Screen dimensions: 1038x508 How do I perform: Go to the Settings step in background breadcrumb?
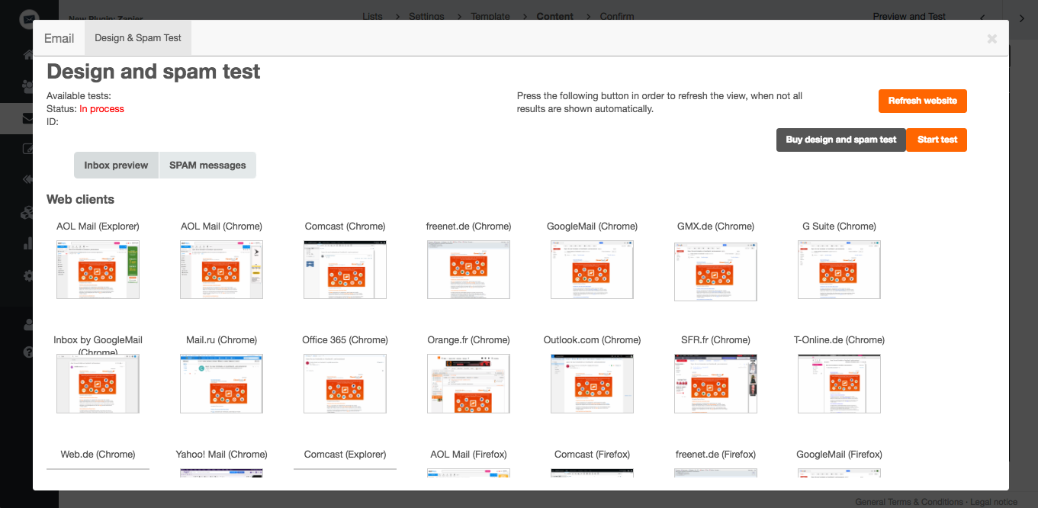426,16
